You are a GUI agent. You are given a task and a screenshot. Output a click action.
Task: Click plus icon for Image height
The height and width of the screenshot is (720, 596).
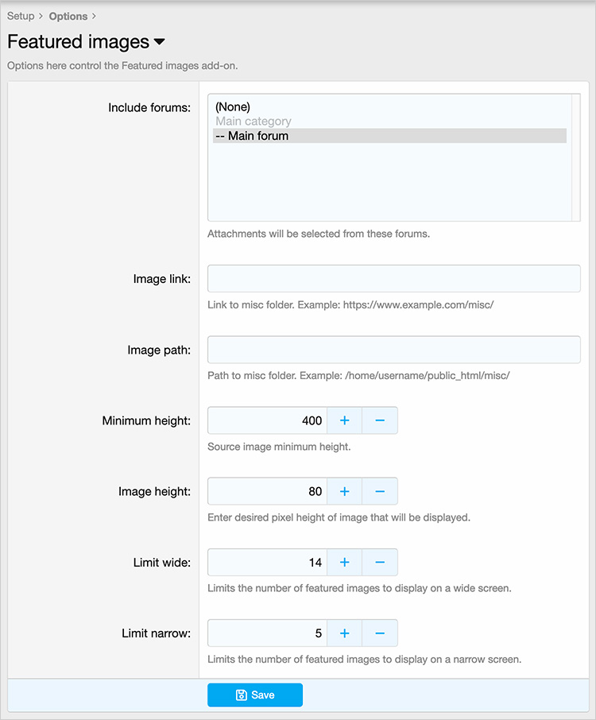[x=344, y=491]
